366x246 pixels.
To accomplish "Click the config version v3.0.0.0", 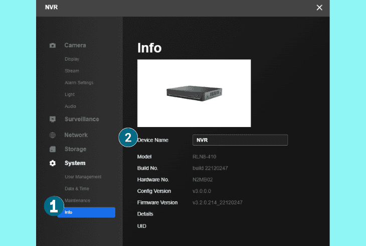I will [x=202, y=191].
